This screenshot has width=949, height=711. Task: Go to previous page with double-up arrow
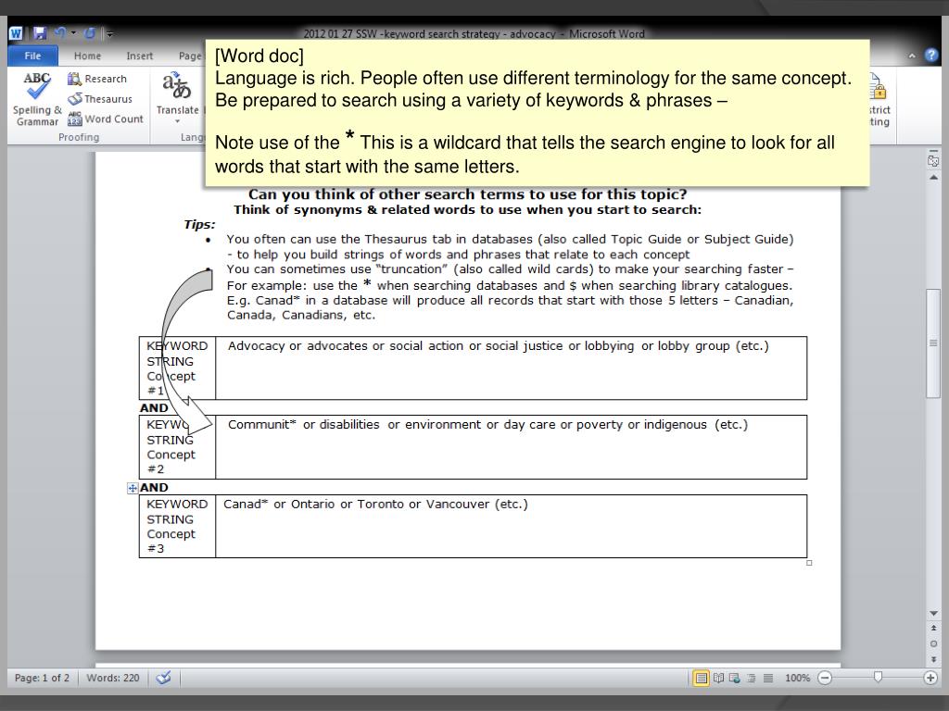click(x=933, y=629)
